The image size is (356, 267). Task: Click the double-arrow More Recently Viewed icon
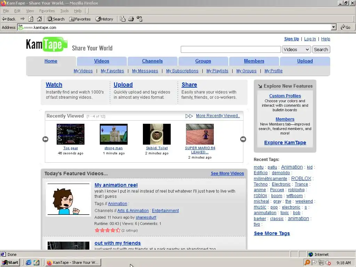[x=189, y=116]
